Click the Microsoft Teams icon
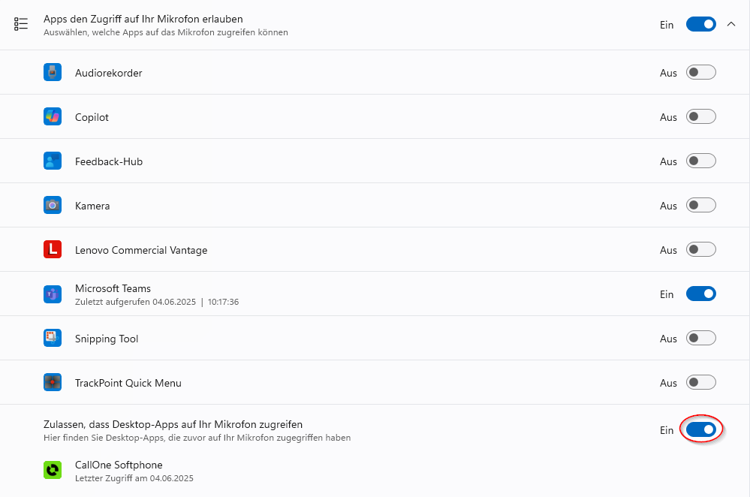 pyautogui.click(x=53, y=294)
